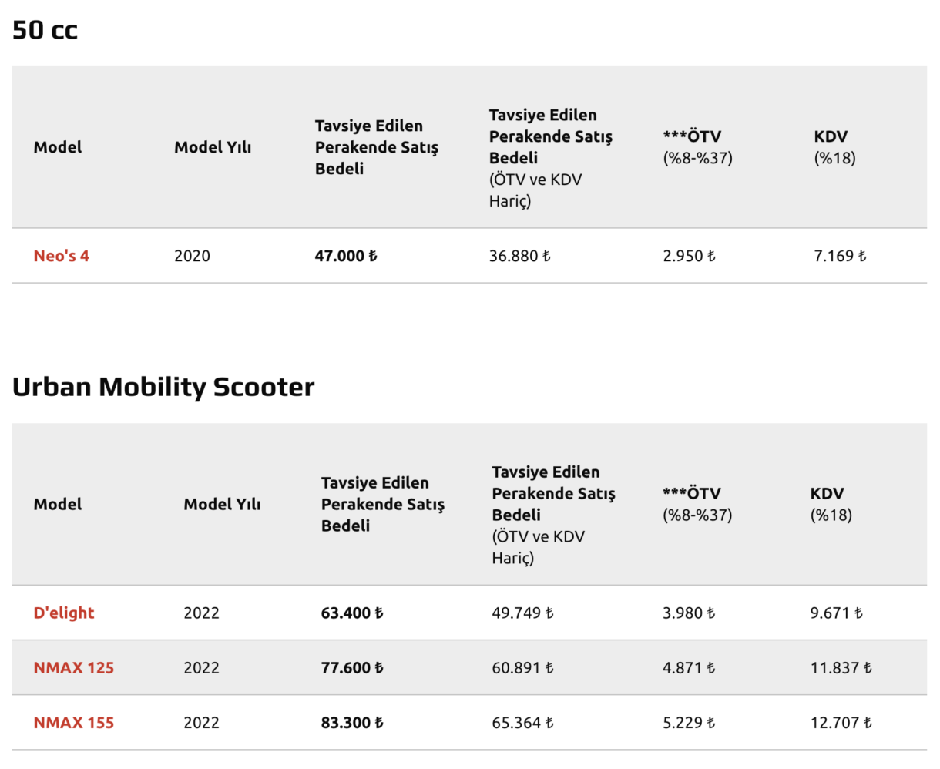Open the Neo's 4 model link

coord(61,256)
